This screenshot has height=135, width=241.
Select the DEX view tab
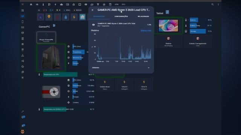[x=124, y=4]
